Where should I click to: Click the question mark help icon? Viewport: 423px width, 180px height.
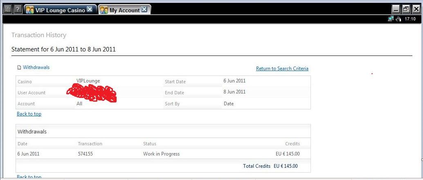[18, 9]
